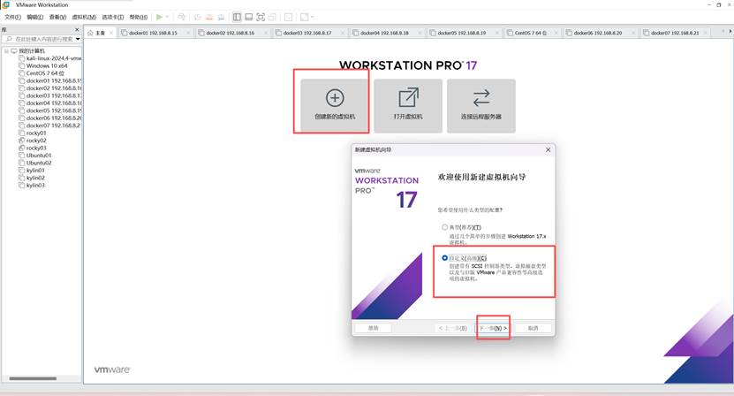Screen dimensions: 734x396
Task: Open the 文件(F) menu
Action: (12, 17)
